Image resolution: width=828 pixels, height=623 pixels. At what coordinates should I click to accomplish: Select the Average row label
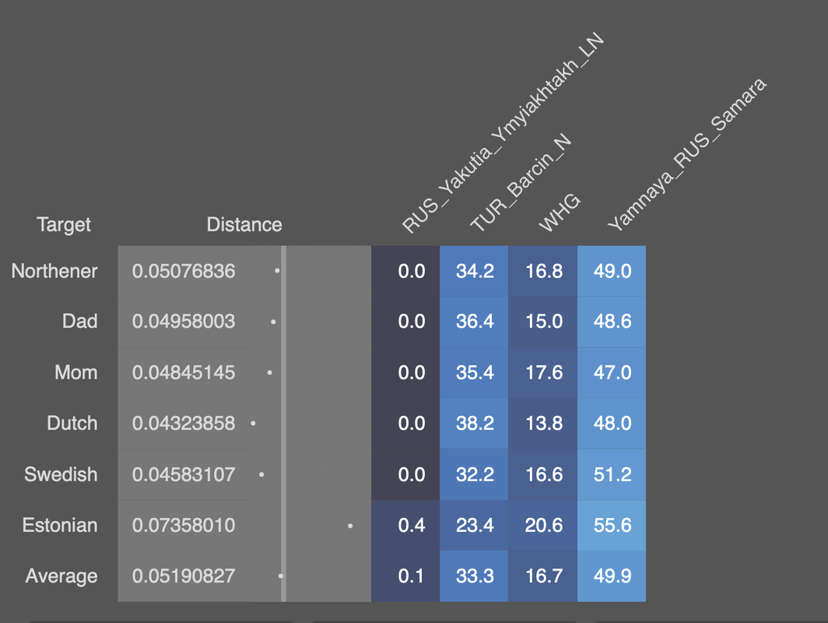[x=61, y=576]
